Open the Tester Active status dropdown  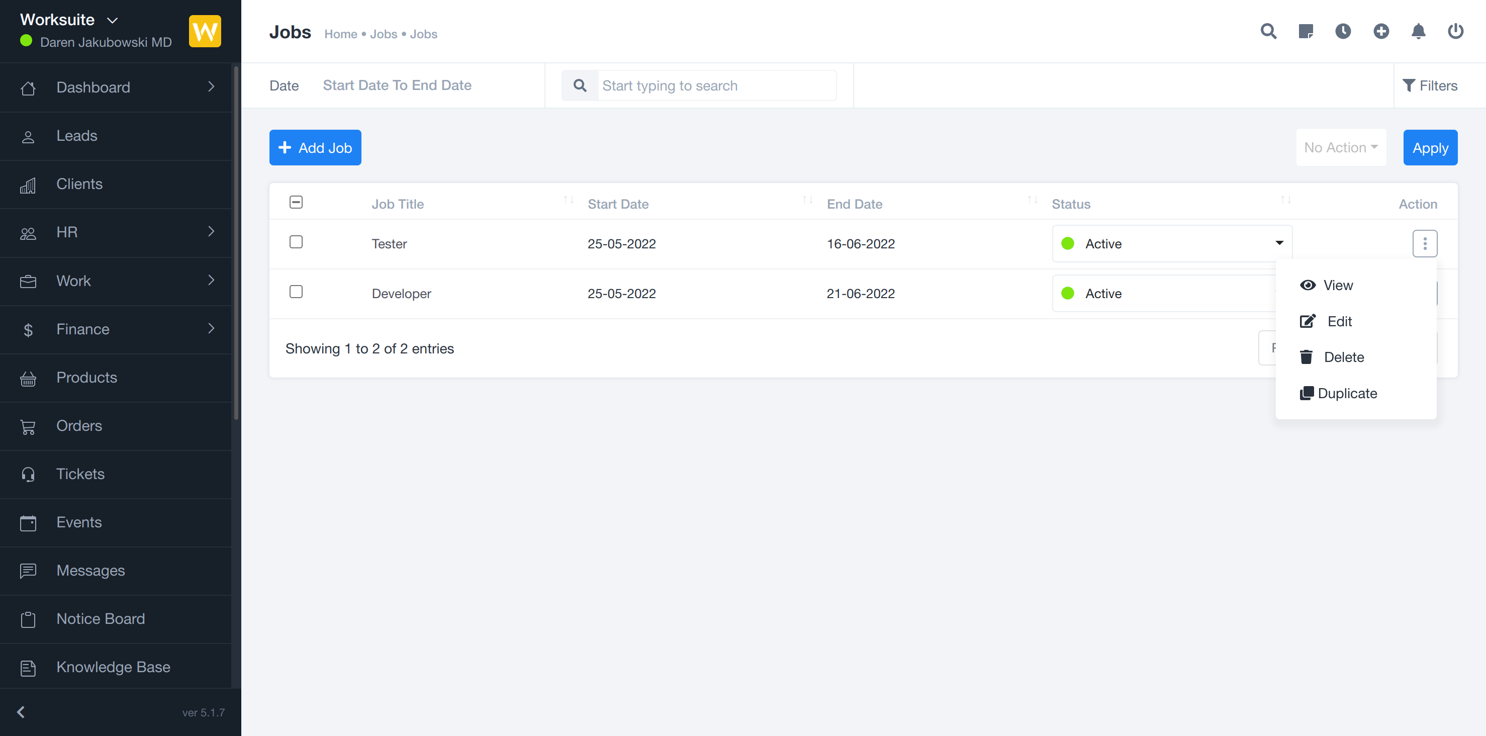click(x=1171, y=243)
